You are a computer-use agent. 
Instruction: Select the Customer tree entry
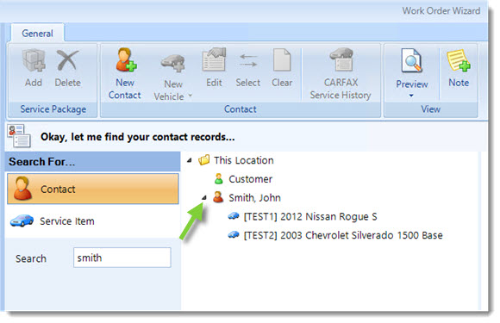(250, 179)
